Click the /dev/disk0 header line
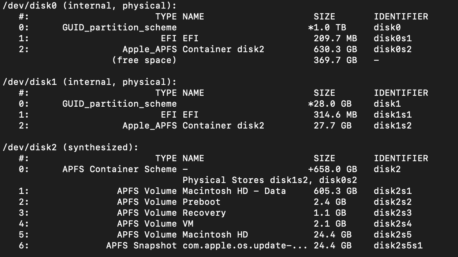The image size is (458, 257). coord(89,6)
